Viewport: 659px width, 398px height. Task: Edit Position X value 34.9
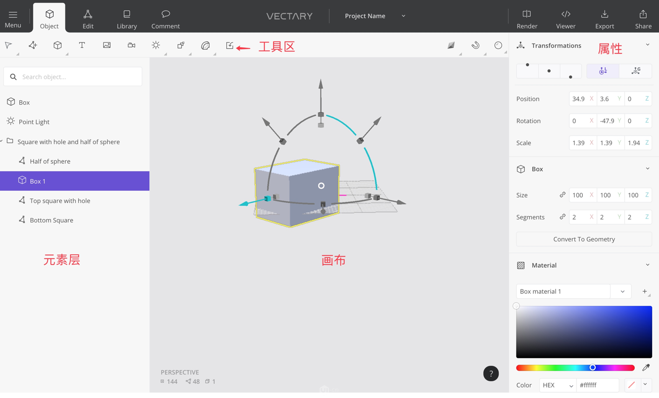(x=583, y=99)
